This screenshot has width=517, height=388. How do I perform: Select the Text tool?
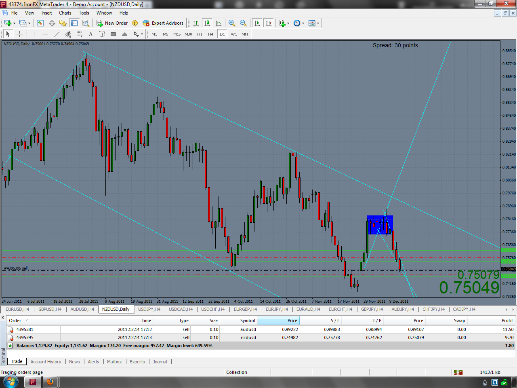(90, 34)
